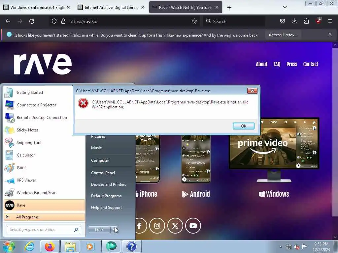Expand the list all tabs dropdown

click(x=285, y=7)
